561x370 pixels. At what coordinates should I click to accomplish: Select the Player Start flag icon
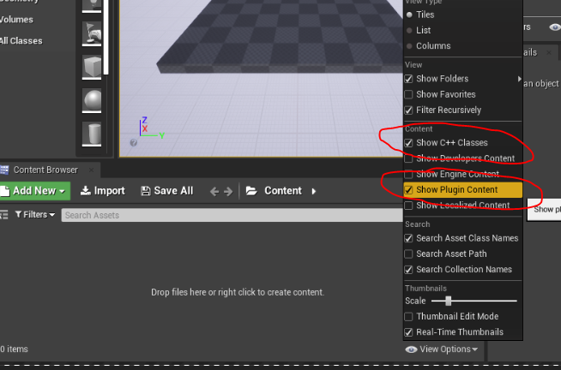point(92,33)
